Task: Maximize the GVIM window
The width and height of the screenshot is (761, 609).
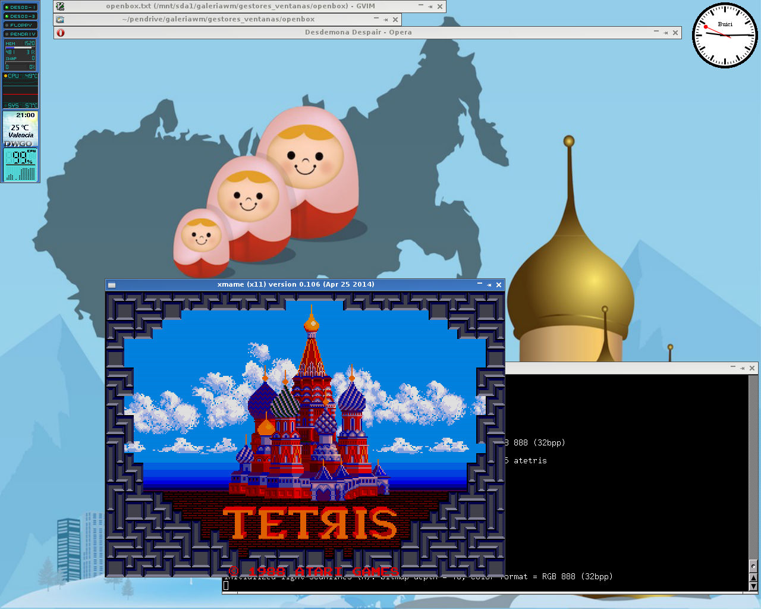Action: click(430, 7)
